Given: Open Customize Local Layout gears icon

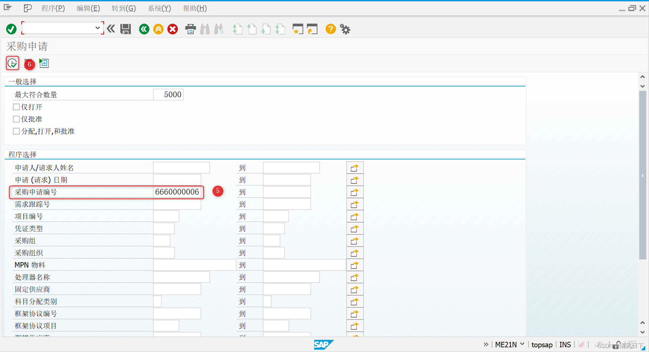Looking at the screenshot, I should tap(345, 29).
